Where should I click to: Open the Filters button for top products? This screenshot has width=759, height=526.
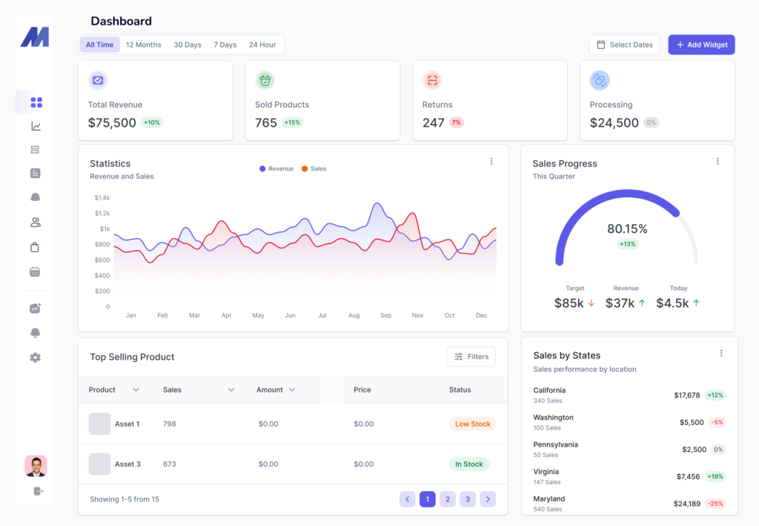point(471,357)
